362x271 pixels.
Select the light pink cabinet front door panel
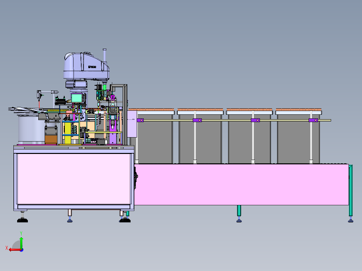pyautogui.click(x=74, y=179)
